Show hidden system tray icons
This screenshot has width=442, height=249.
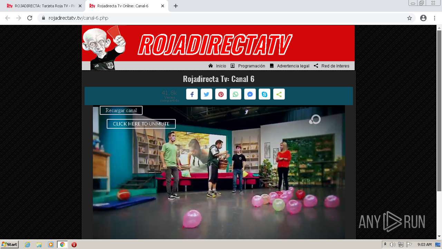coord(385,245)
